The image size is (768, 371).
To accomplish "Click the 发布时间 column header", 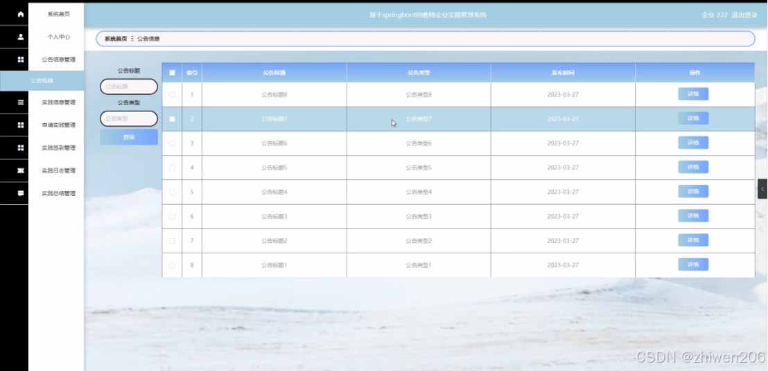I will point(563,73).
